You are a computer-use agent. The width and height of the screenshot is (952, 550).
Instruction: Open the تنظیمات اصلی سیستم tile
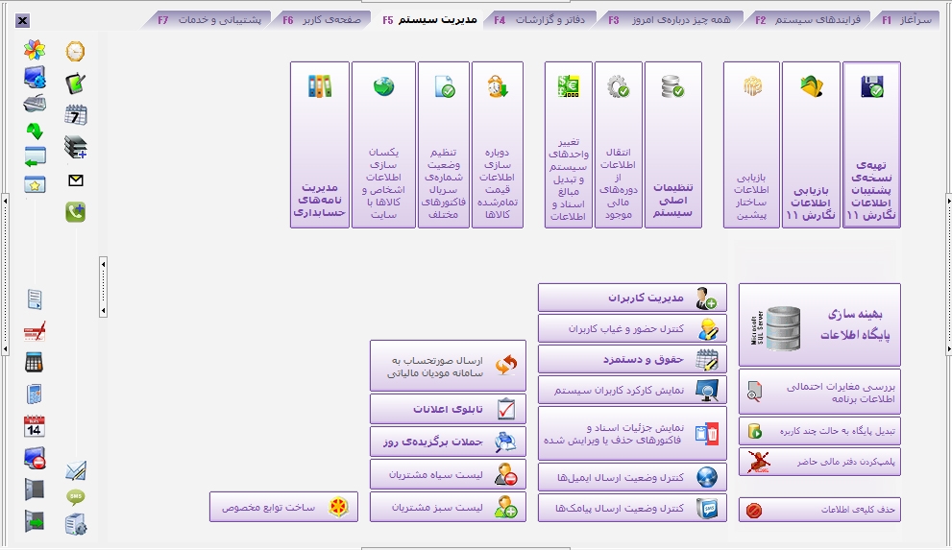pyautogui.click(x=673, y=145)
